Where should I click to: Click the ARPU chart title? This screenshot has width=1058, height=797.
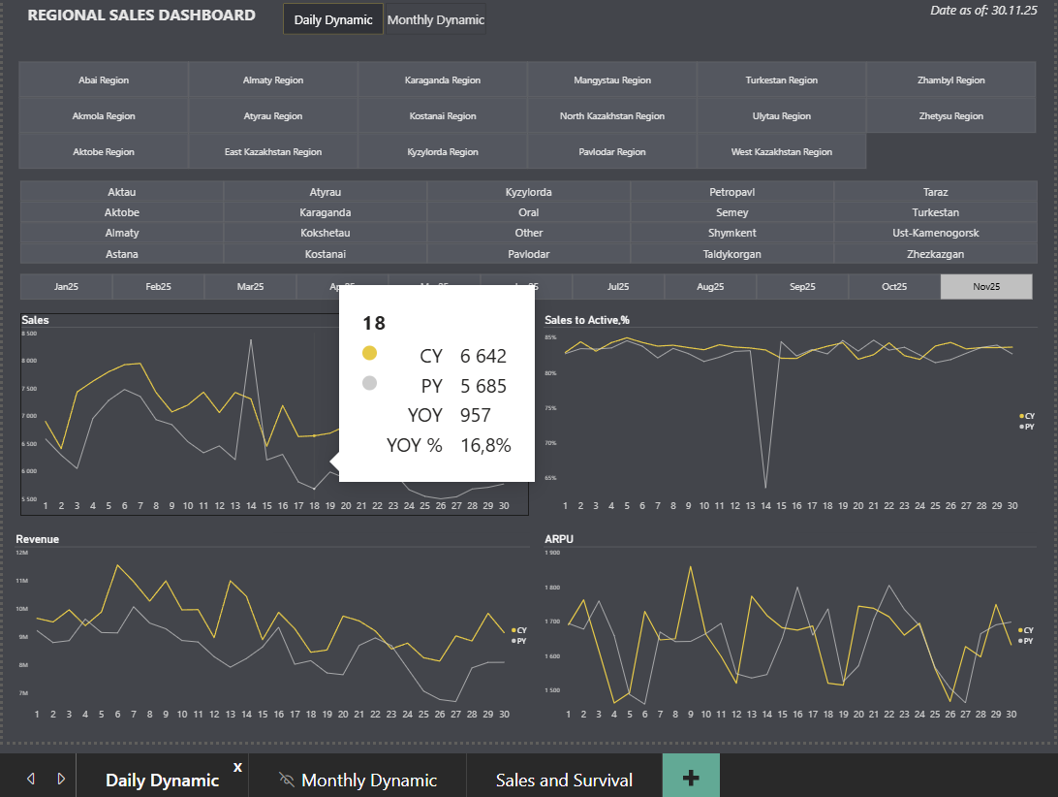(x=560, y=539)
